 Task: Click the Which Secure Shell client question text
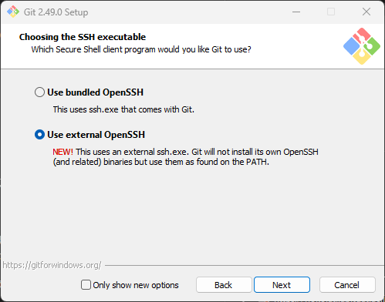(141, 49)
